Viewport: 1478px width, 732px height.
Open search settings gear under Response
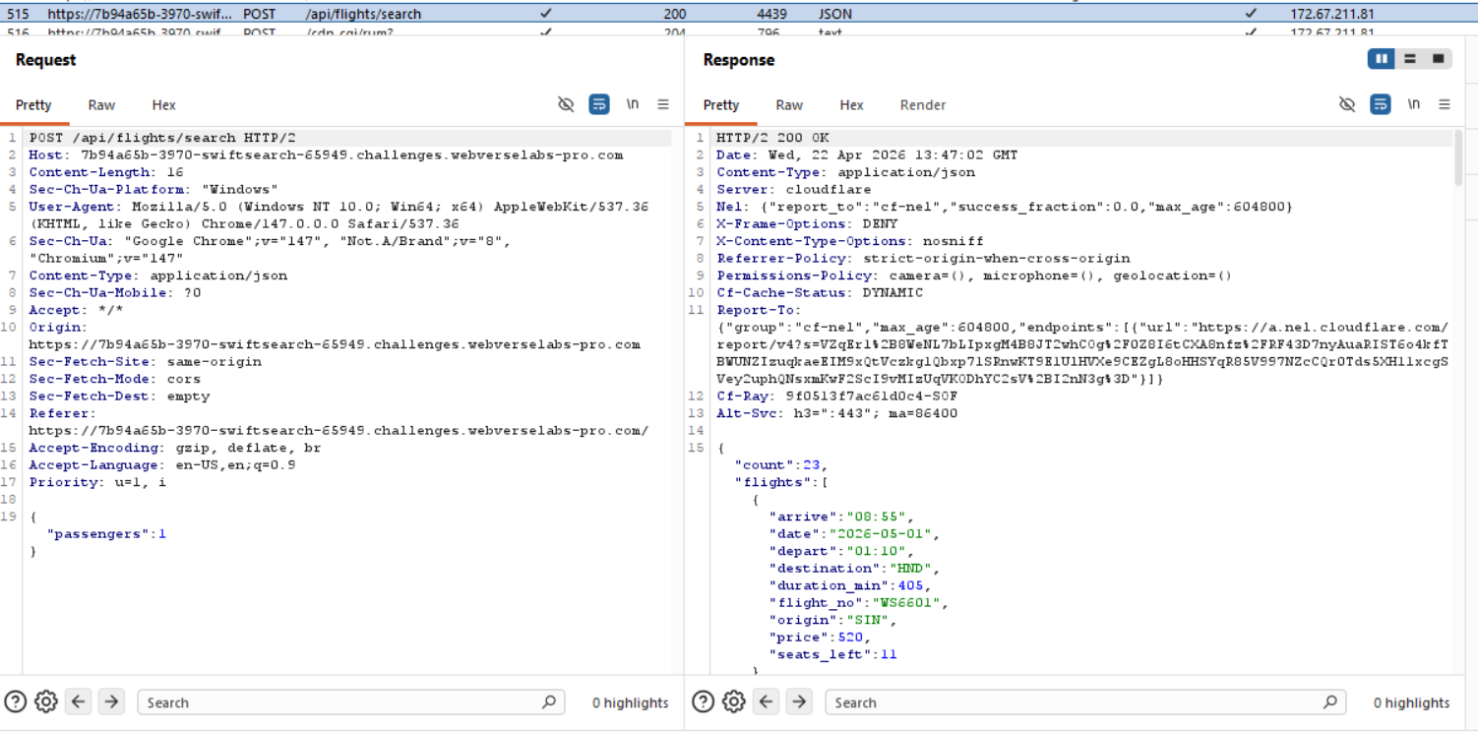[734, 701]
